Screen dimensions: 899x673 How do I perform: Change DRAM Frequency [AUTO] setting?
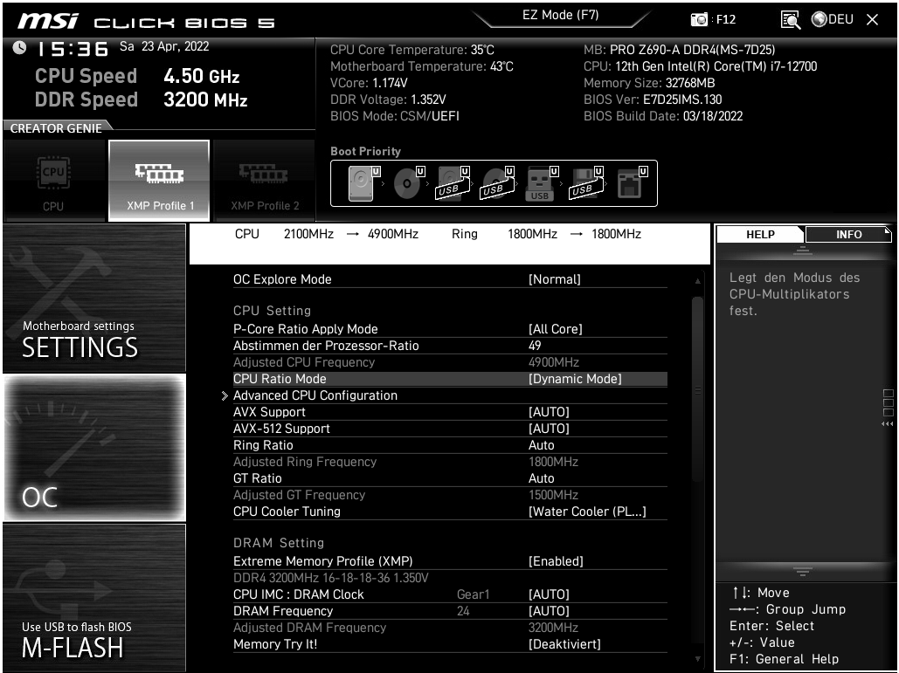tap(449, 612)
